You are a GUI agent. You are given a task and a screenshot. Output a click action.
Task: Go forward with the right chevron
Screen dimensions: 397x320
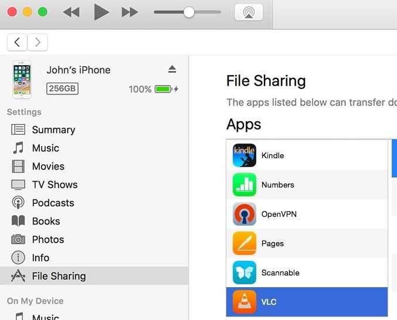(x=37, y=42)
